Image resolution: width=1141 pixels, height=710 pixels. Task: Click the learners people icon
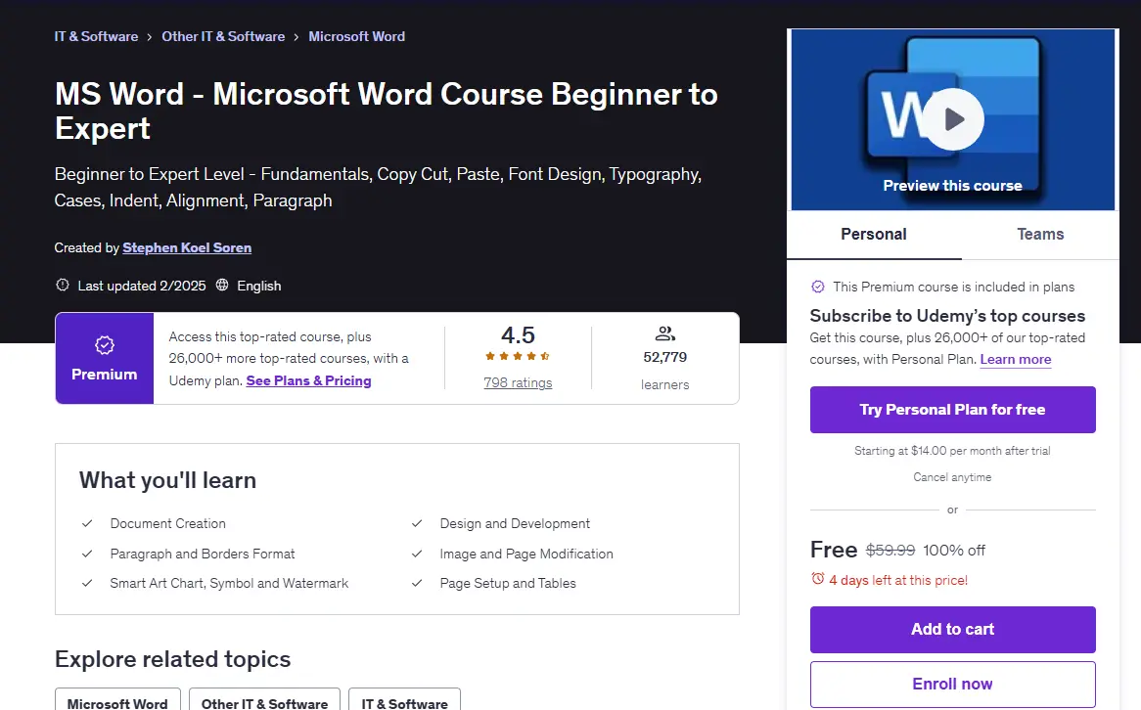(x=665, y=333)
